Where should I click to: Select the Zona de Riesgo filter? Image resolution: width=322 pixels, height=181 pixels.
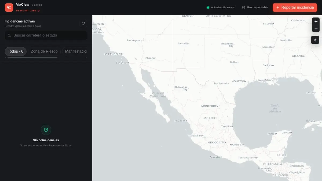coord(44,51)
